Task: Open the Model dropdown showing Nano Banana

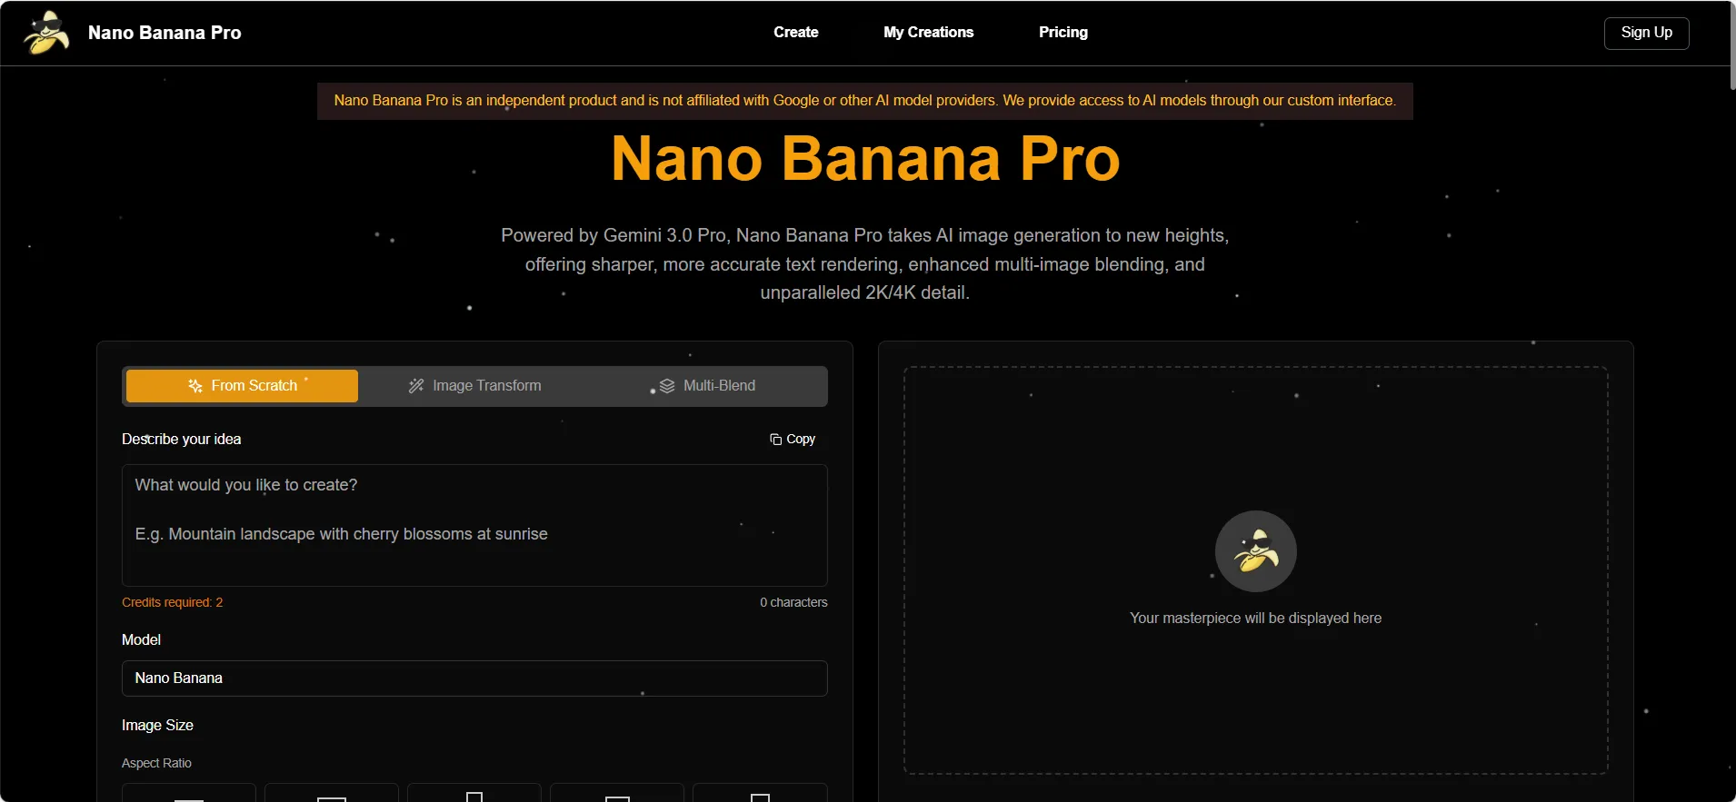Action: pyautogui.click(x=474, y=678)
